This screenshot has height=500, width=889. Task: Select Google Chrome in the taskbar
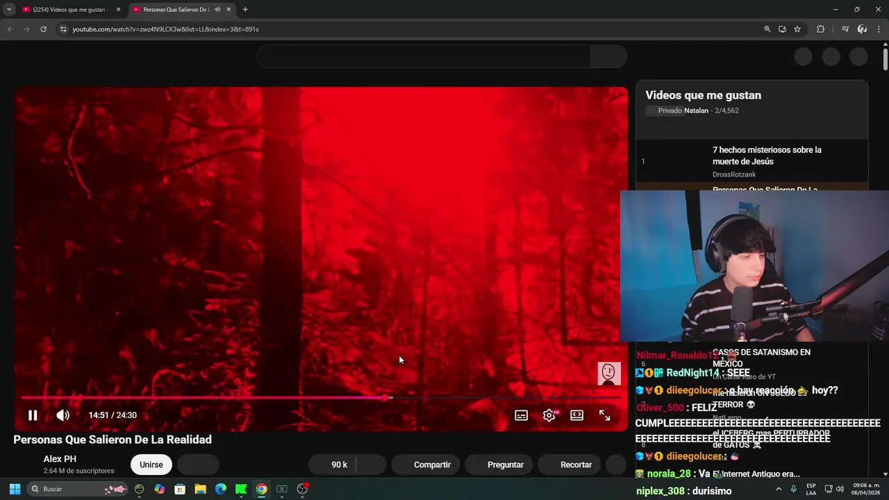[x=261, y=489]
